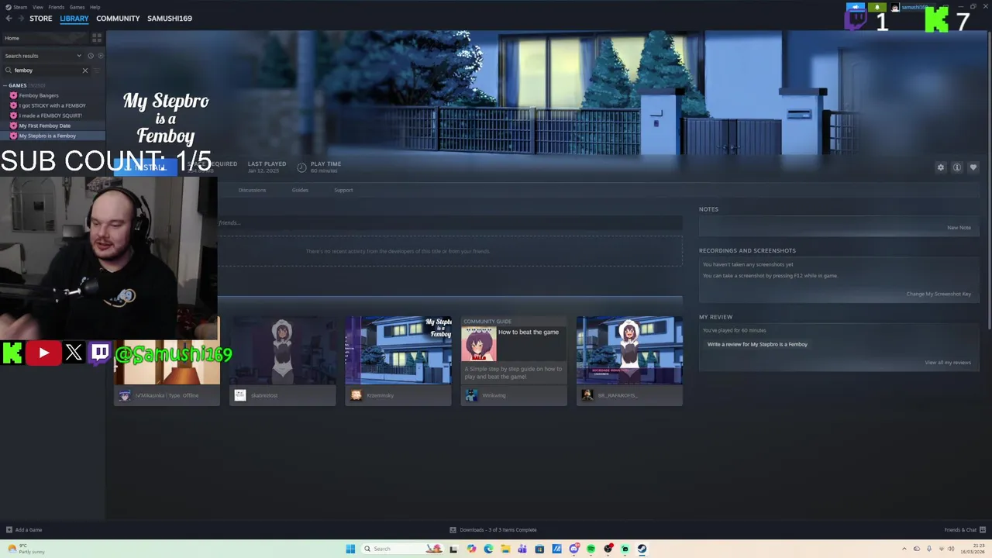Open the Discussions tab
Viewport: 992px width, 558px height.
click(252, 190)
